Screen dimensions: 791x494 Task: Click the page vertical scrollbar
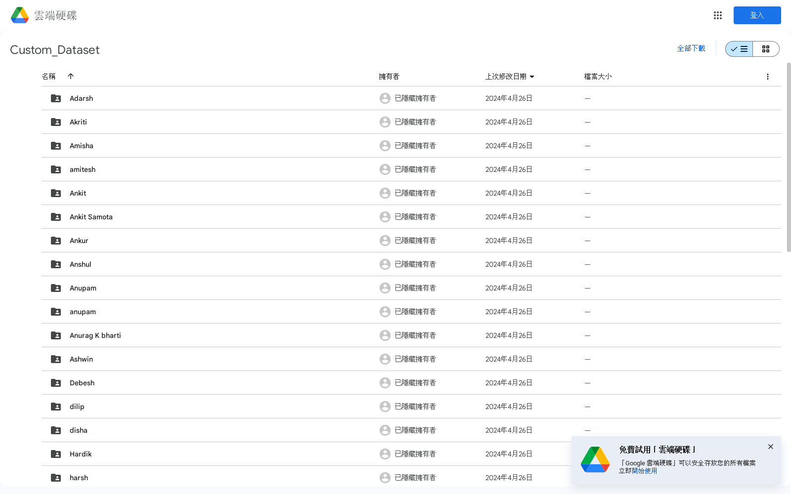789,157
